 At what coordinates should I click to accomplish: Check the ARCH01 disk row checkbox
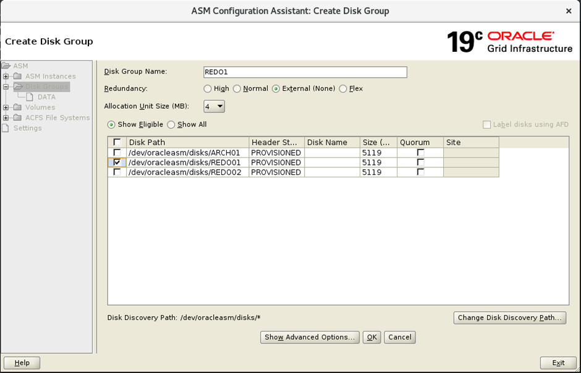click(117, 153)
